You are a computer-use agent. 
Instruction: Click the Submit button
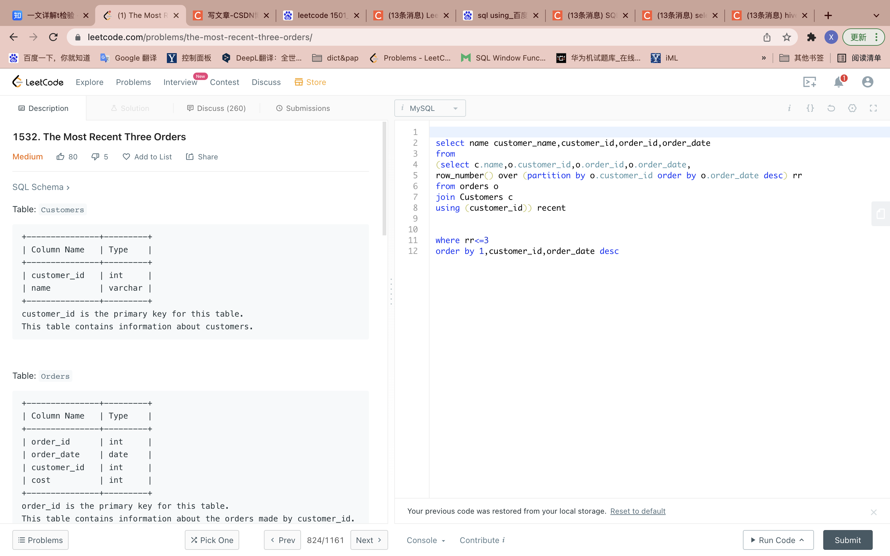point(847,540)
